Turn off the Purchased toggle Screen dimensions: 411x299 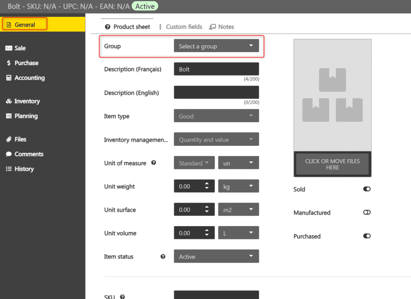[366, 236]
